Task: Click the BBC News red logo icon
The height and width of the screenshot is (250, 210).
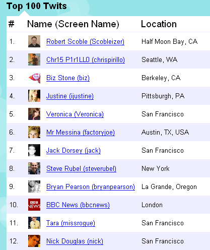Action: pyautogui.click(x=34, y=205)
